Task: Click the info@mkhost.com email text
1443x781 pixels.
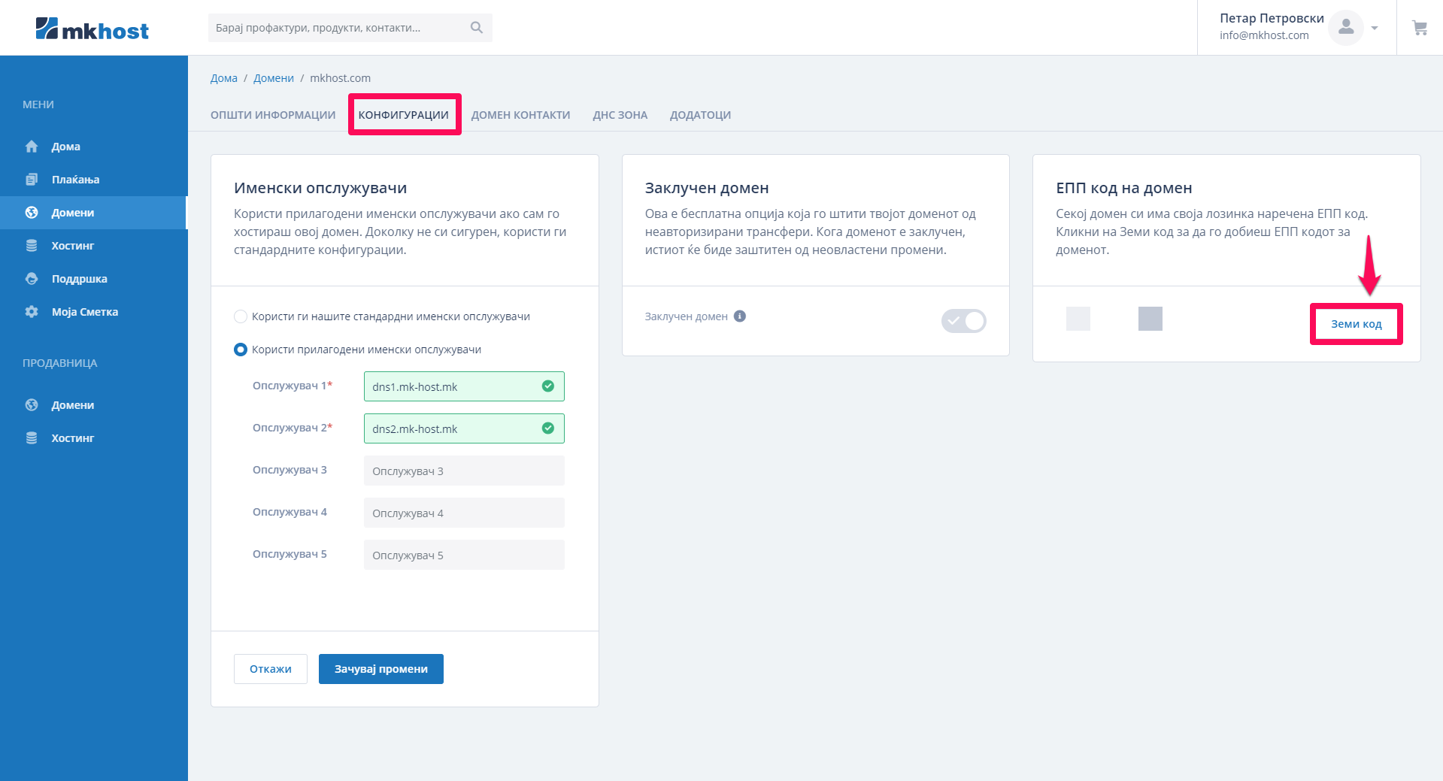Action: (x=1264, y=35)
